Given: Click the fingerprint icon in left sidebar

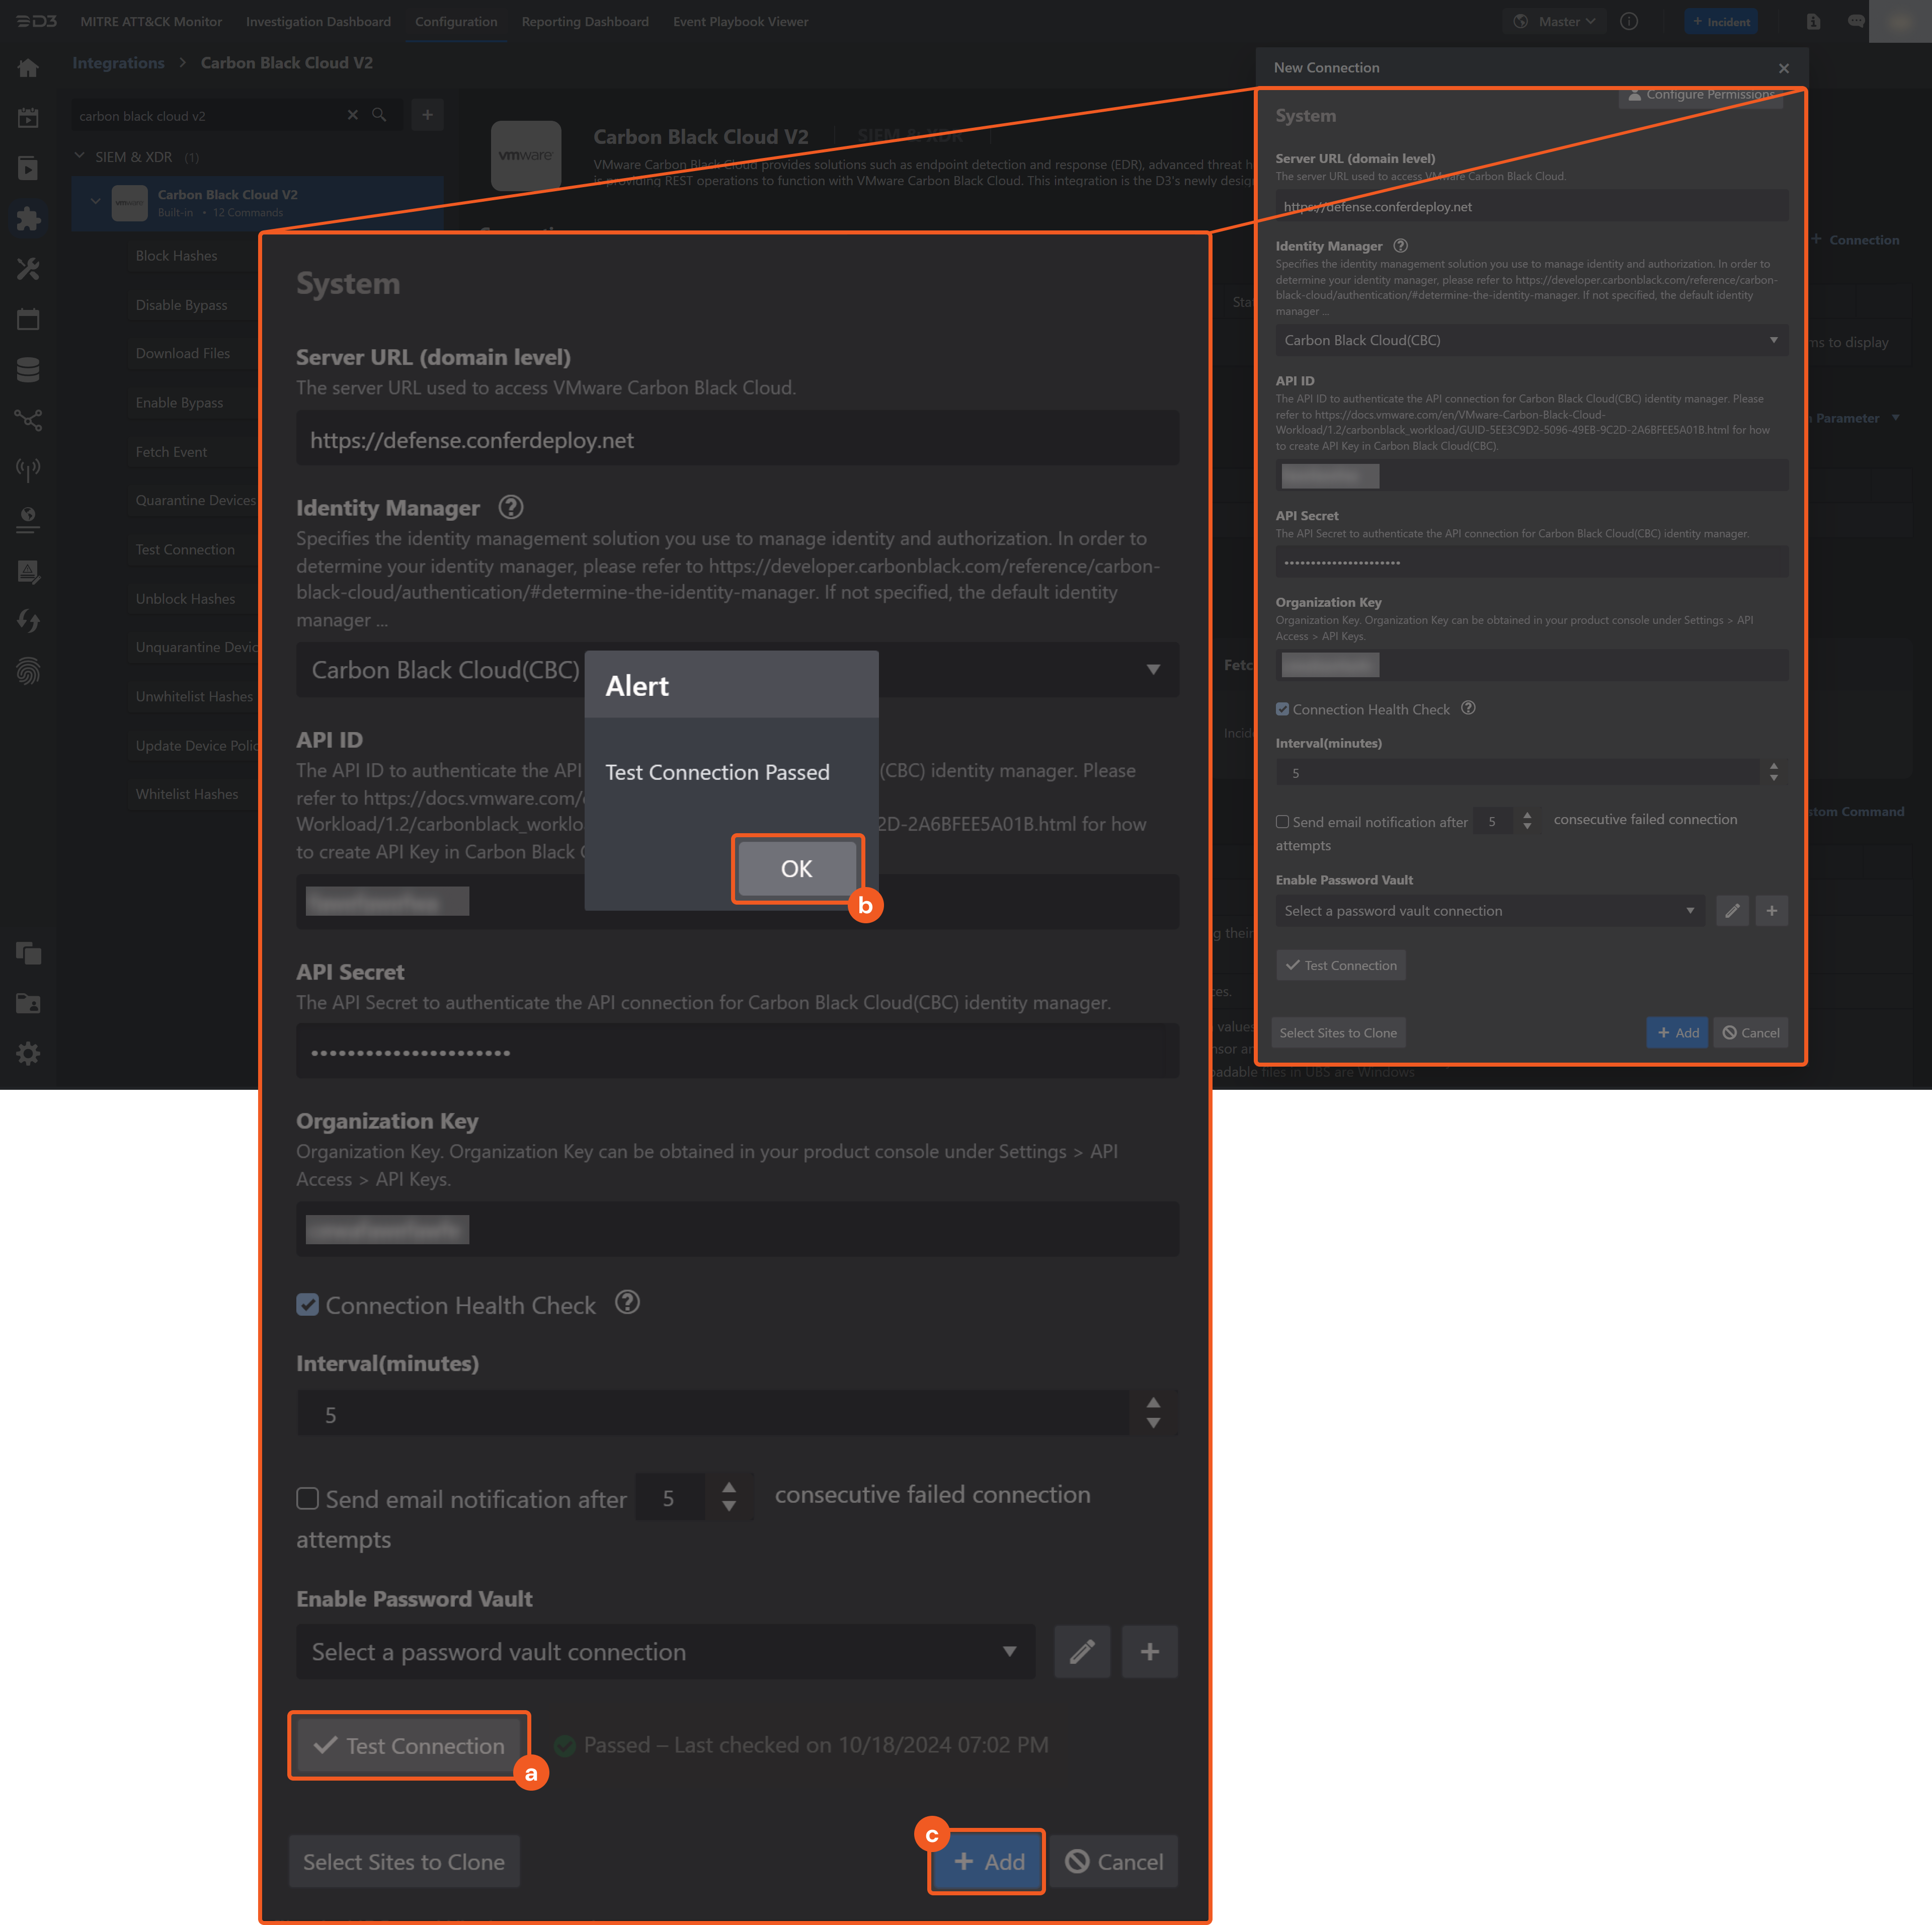Looking at the screenshot, I should [x=28, y=671].
